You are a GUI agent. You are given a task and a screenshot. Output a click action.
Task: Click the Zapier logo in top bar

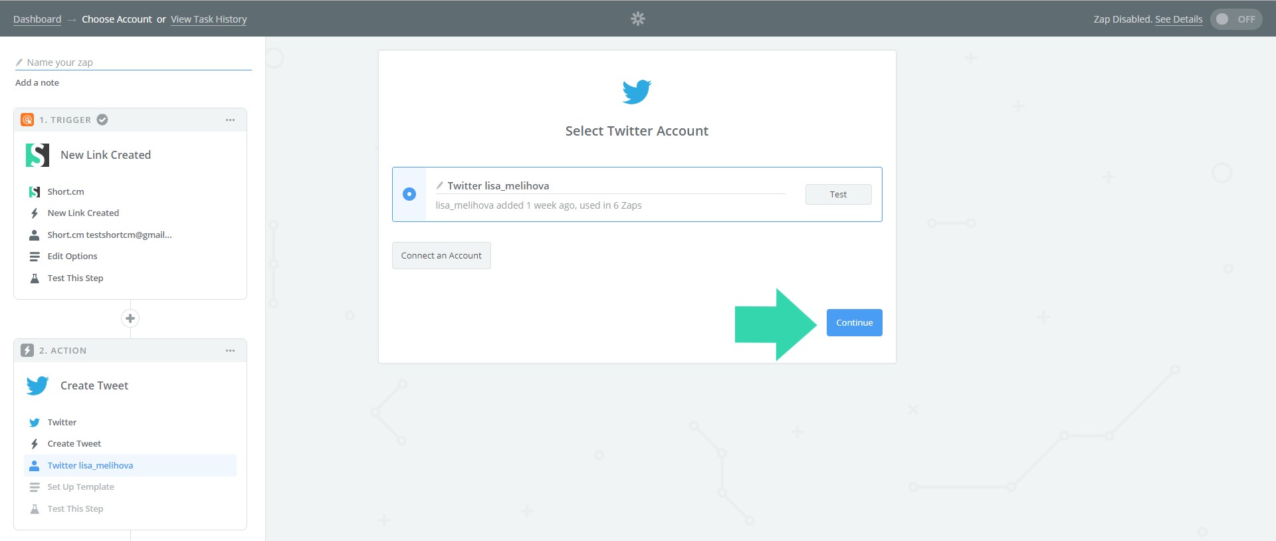click(x=637, y=19)
